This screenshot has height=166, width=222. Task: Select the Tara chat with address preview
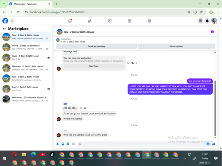[26, 37]
